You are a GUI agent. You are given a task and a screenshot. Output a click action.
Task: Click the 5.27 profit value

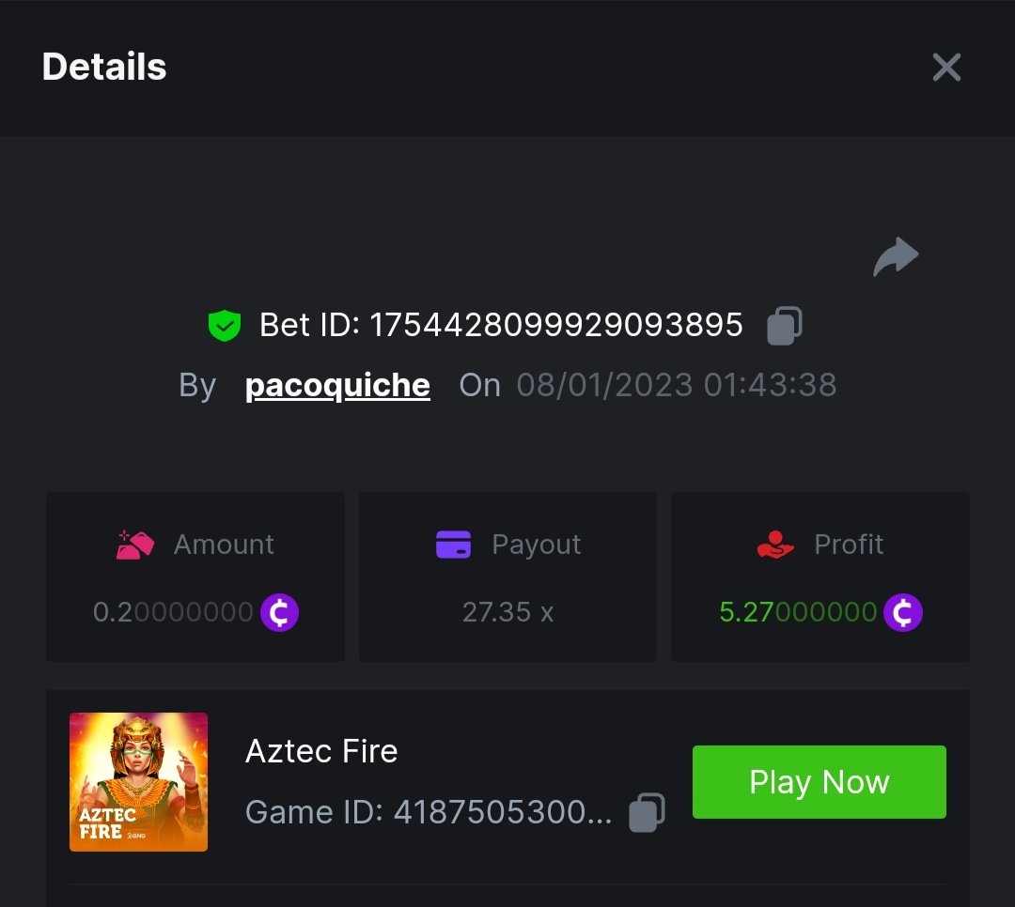(797, 613)
